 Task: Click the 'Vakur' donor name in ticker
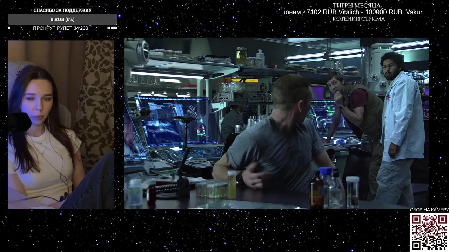(x=414, y=12)
